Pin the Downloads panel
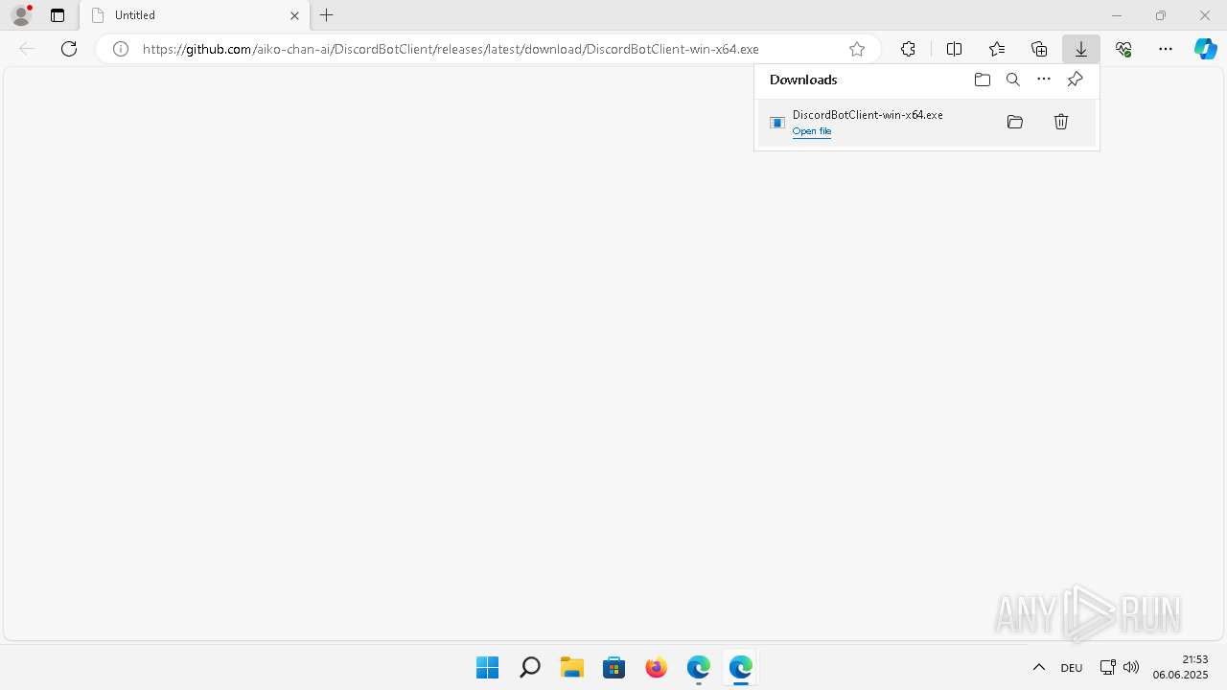 coord(1075,80)
